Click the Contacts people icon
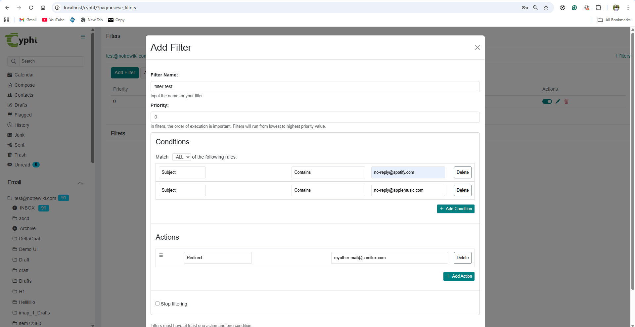 click(10, 95)
